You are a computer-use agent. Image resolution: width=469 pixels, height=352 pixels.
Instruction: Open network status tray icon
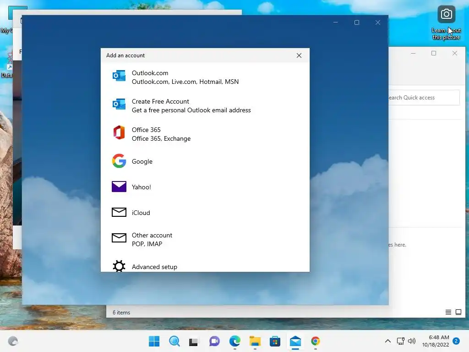click(x=400, y=341)
